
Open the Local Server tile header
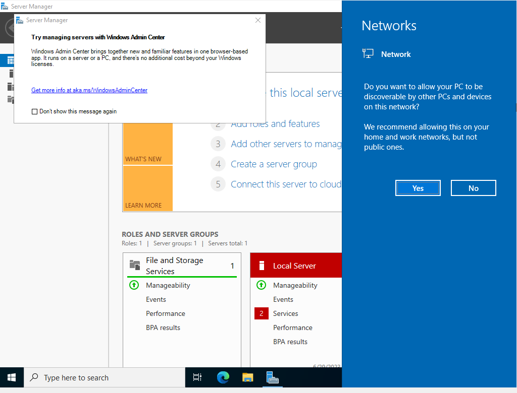tap(296, 266)
